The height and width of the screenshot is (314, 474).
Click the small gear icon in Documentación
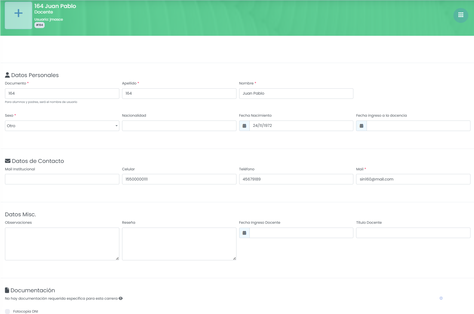click(x=441, y=298)
